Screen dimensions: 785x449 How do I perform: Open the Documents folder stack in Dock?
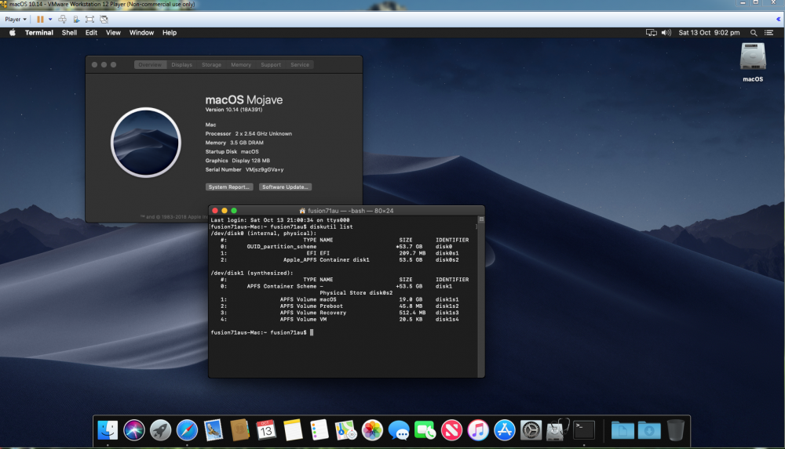[x=623, y=430]
